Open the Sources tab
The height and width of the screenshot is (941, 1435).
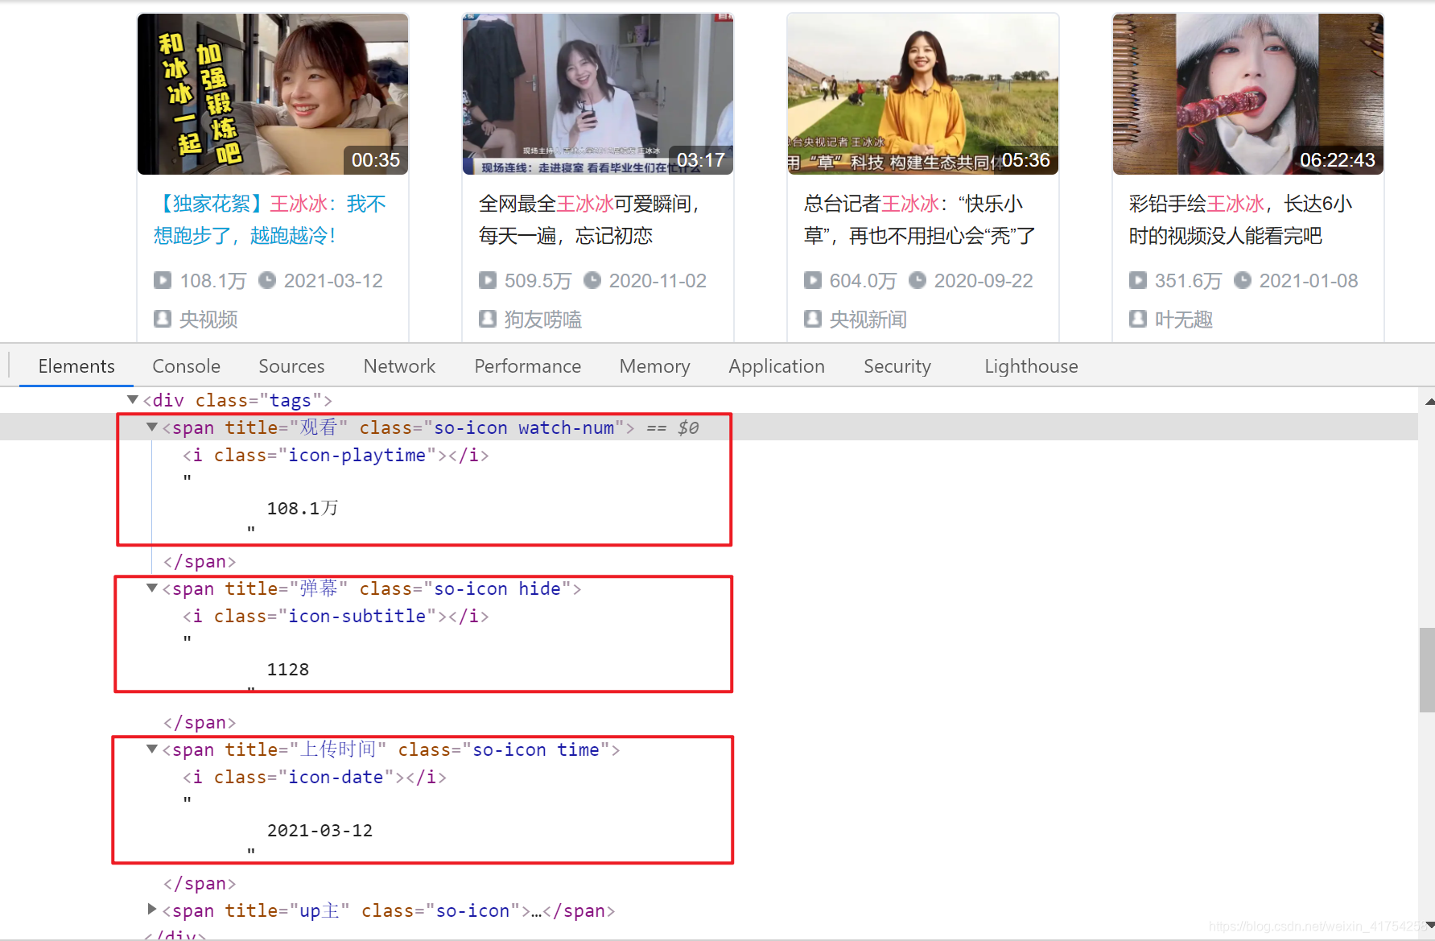291,366
